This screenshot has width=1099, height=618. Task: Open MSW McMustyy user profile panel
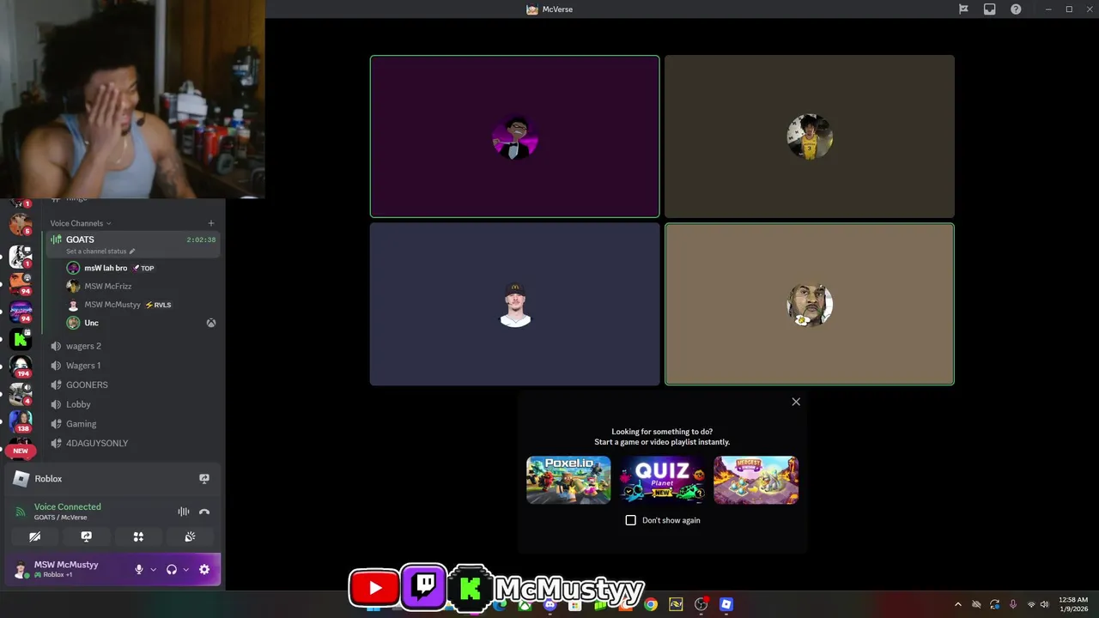(67, 569)
